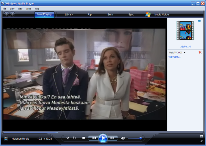Switch to full screen mode icon
The image size is (206, 146).
click(201, 136)
